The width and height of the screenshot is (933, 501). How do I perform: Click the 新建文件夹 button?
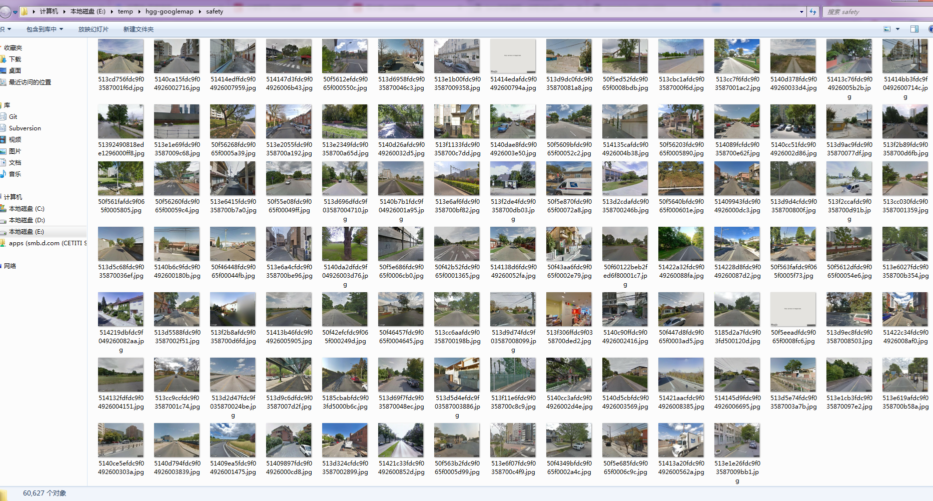point(139,29)
